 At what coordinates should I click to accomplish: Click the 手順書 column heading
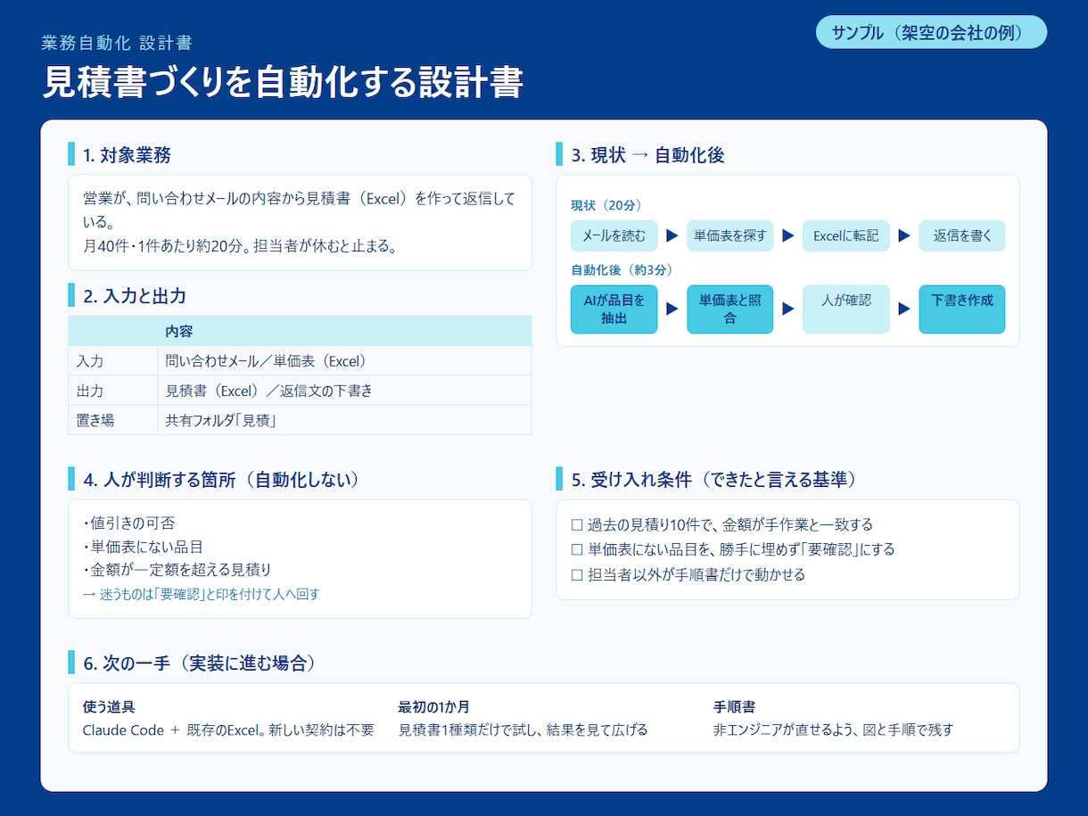pos(734,706)
